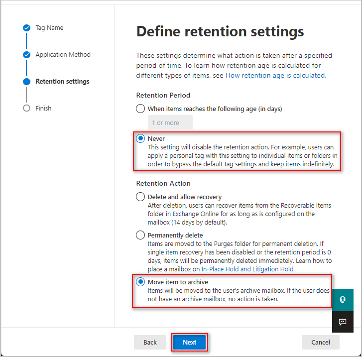The width and height of the screenshot is (362, 357).
Task: Open the feedback chat icon
Action: tap(343, 322)
